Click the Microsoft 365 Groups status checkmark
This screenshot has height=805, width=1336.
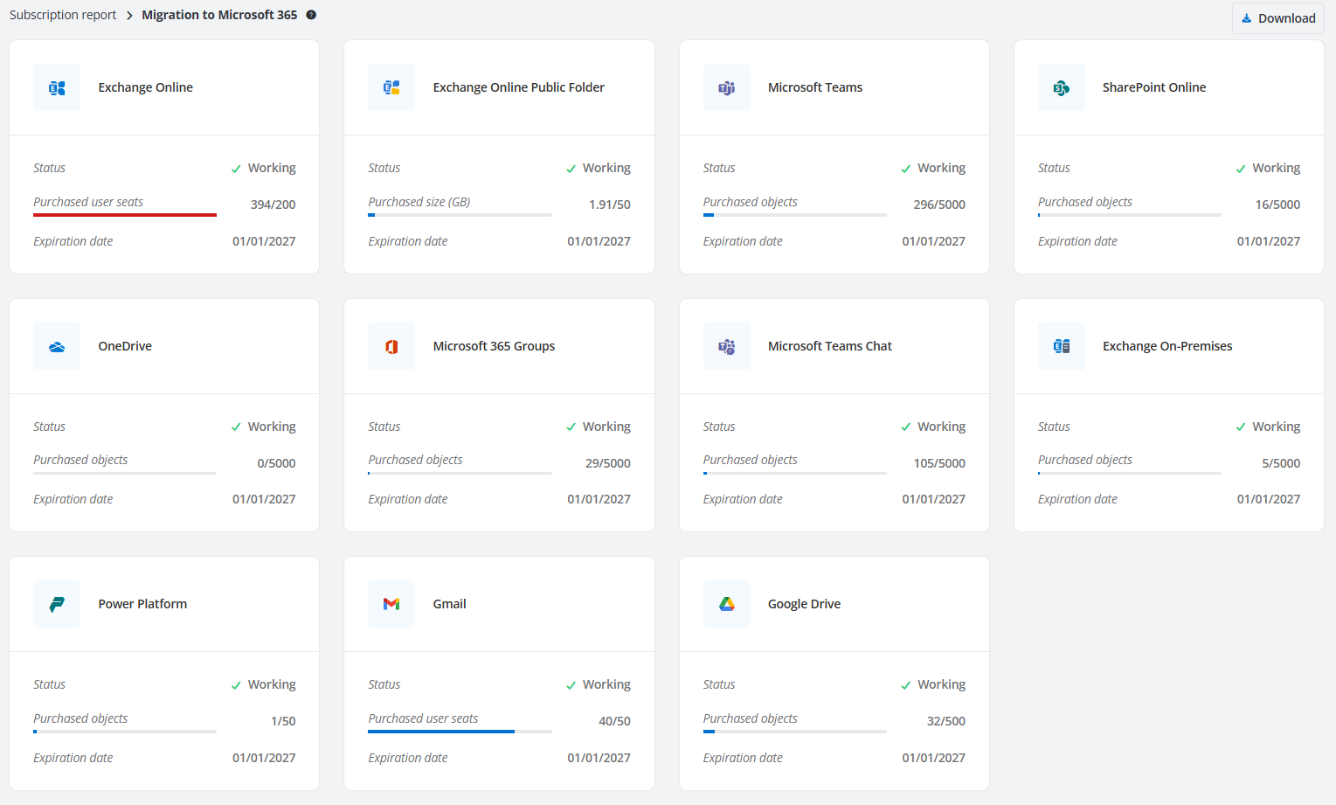pyautogui.click(x=571, y=427)
